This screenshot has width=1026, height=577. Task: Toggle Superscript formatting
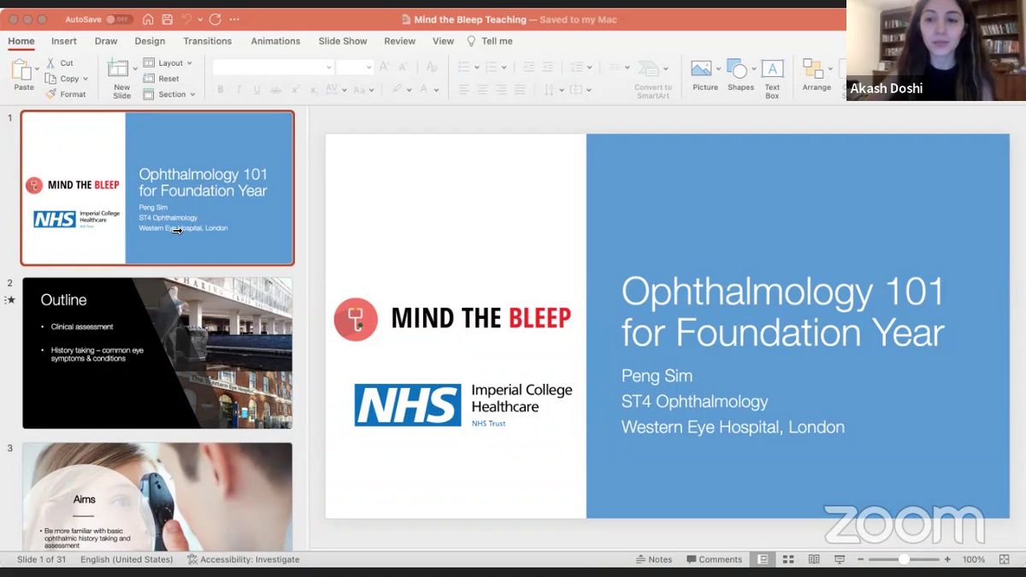(295, 90)
